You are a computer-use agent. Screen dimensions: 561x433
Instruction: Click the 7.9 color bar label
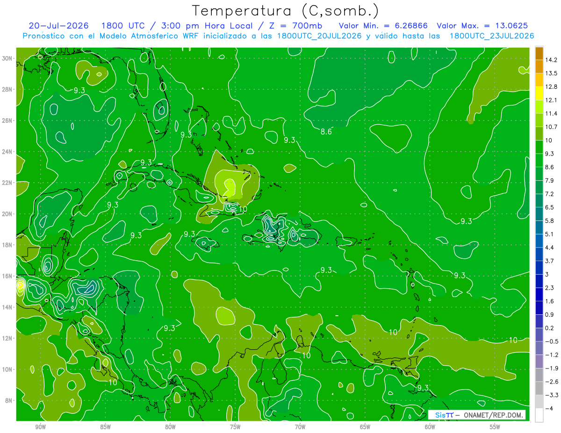tap(550, 180)
